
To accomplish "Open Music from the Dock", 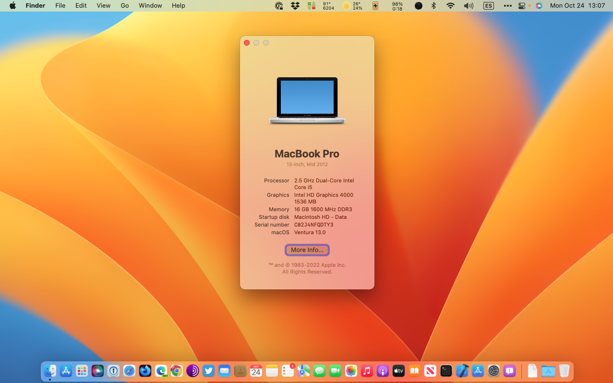I will [x=367, y=371].
